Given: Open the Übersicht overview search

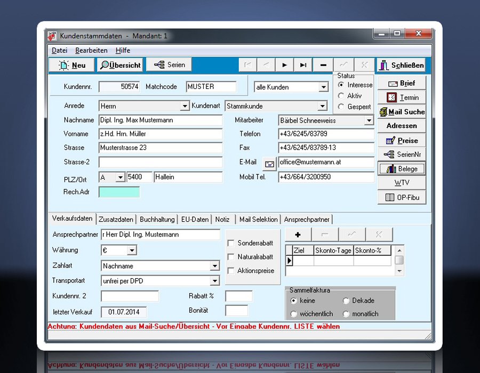Looking at the screenshot, I should [121, 65].
